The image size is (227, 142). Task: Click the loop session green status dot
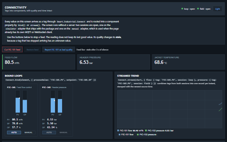coord(182,9)
